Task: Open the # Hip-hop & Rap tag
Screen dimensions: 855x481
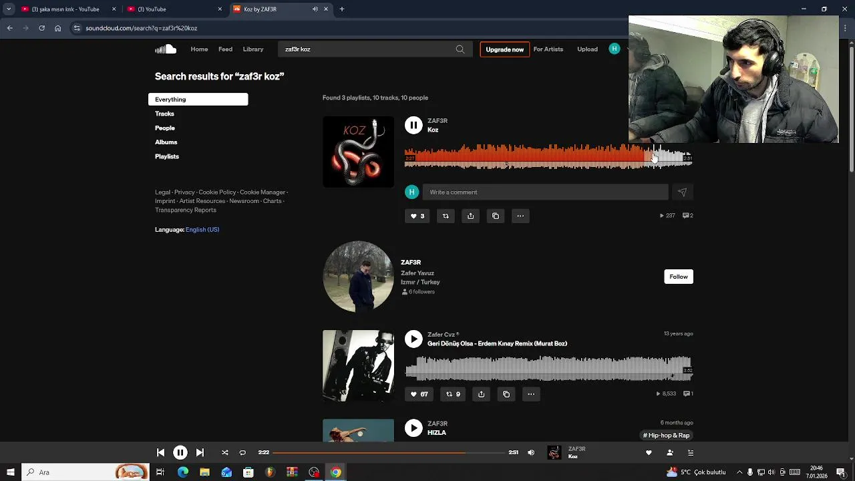Action: (666, 436)
